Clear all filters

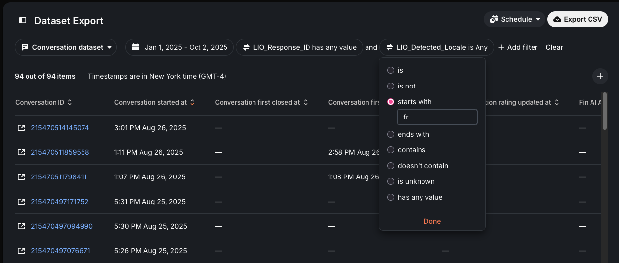pyautogui.click(x=554, y=47)
